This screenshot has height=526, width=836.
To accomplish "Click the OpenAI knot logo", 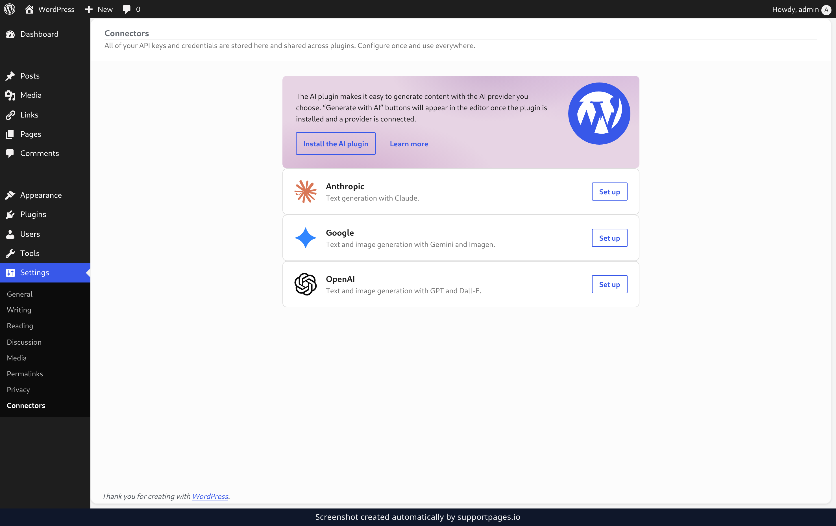I will pyautogui.click(x=306, y=284).
